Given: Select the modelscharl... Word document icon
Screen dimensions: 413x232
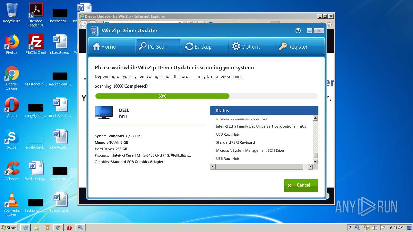Looking at the screenshot, I should 60,108.
